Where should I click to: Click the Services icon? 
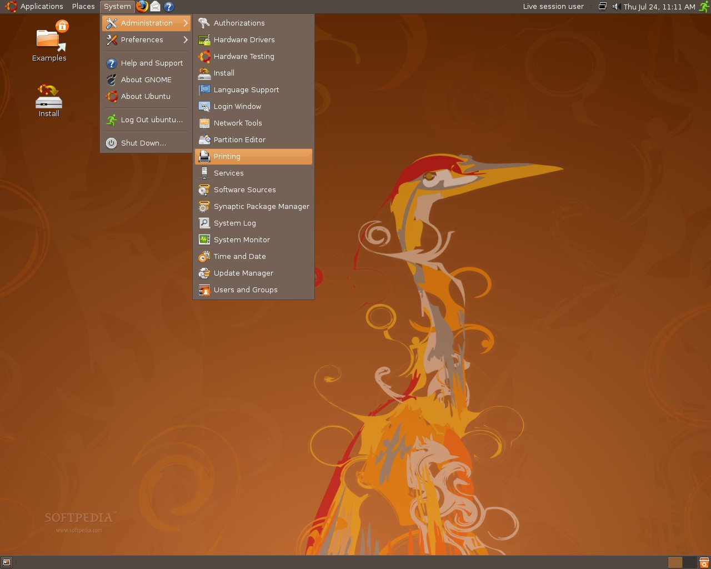point(204,173)
